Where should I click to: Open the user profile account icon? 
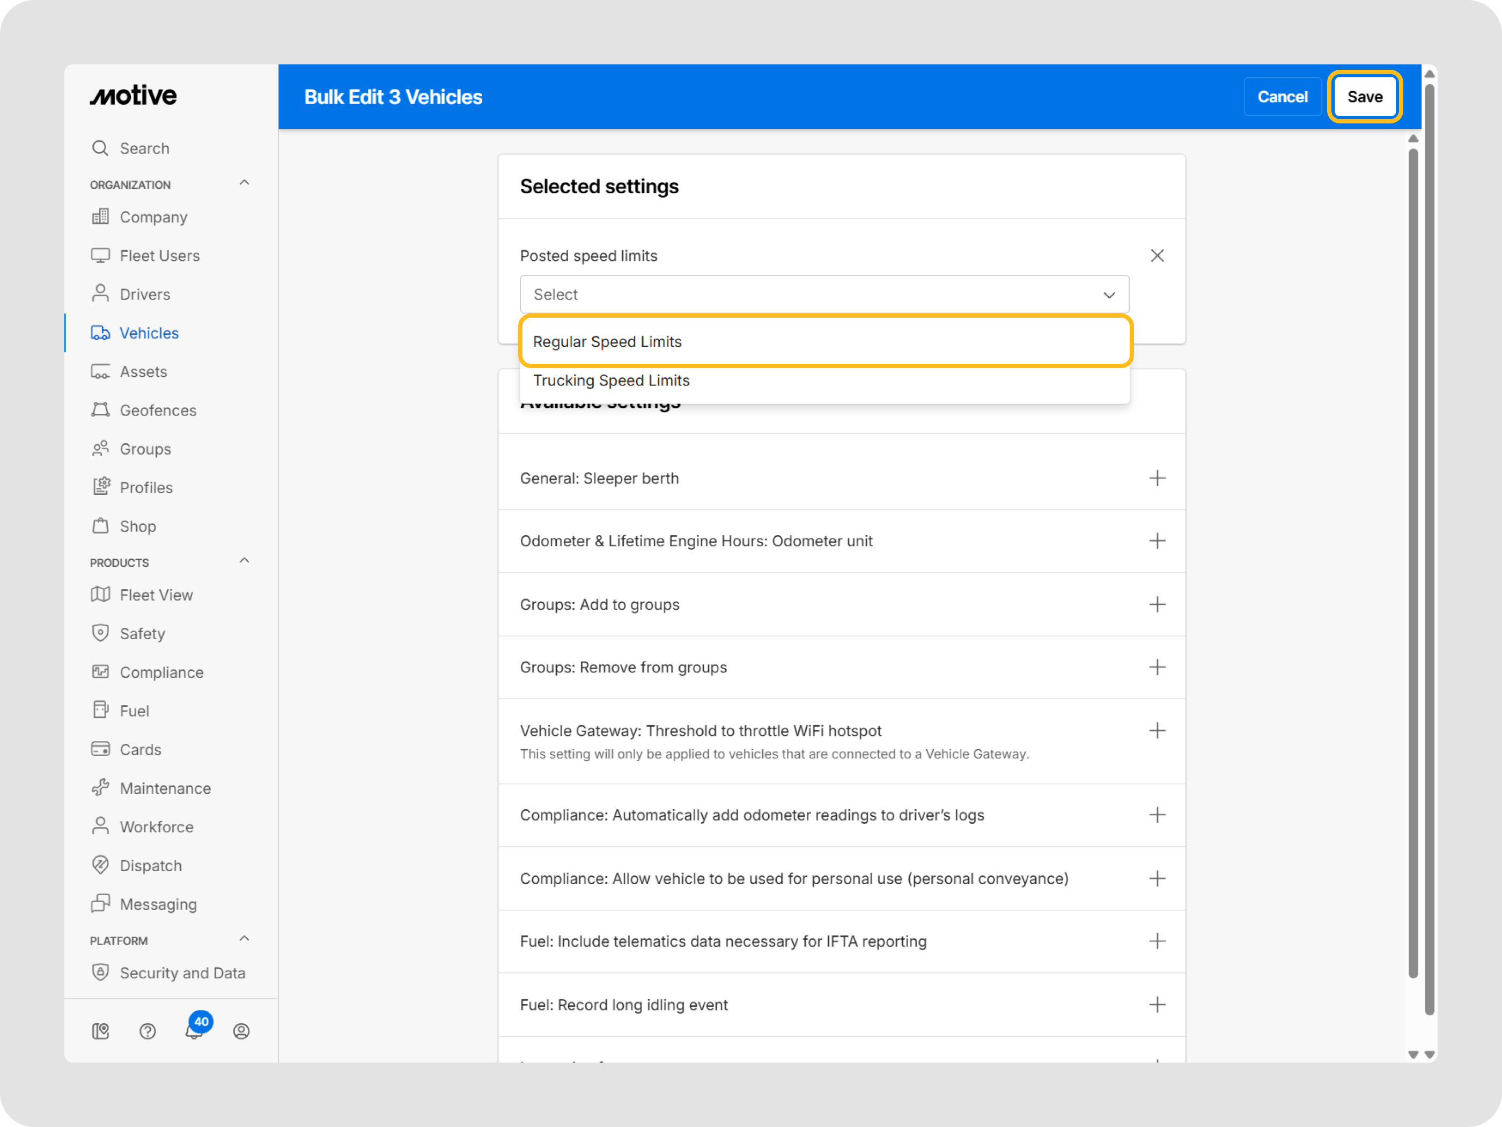[x=241, y=1030]
